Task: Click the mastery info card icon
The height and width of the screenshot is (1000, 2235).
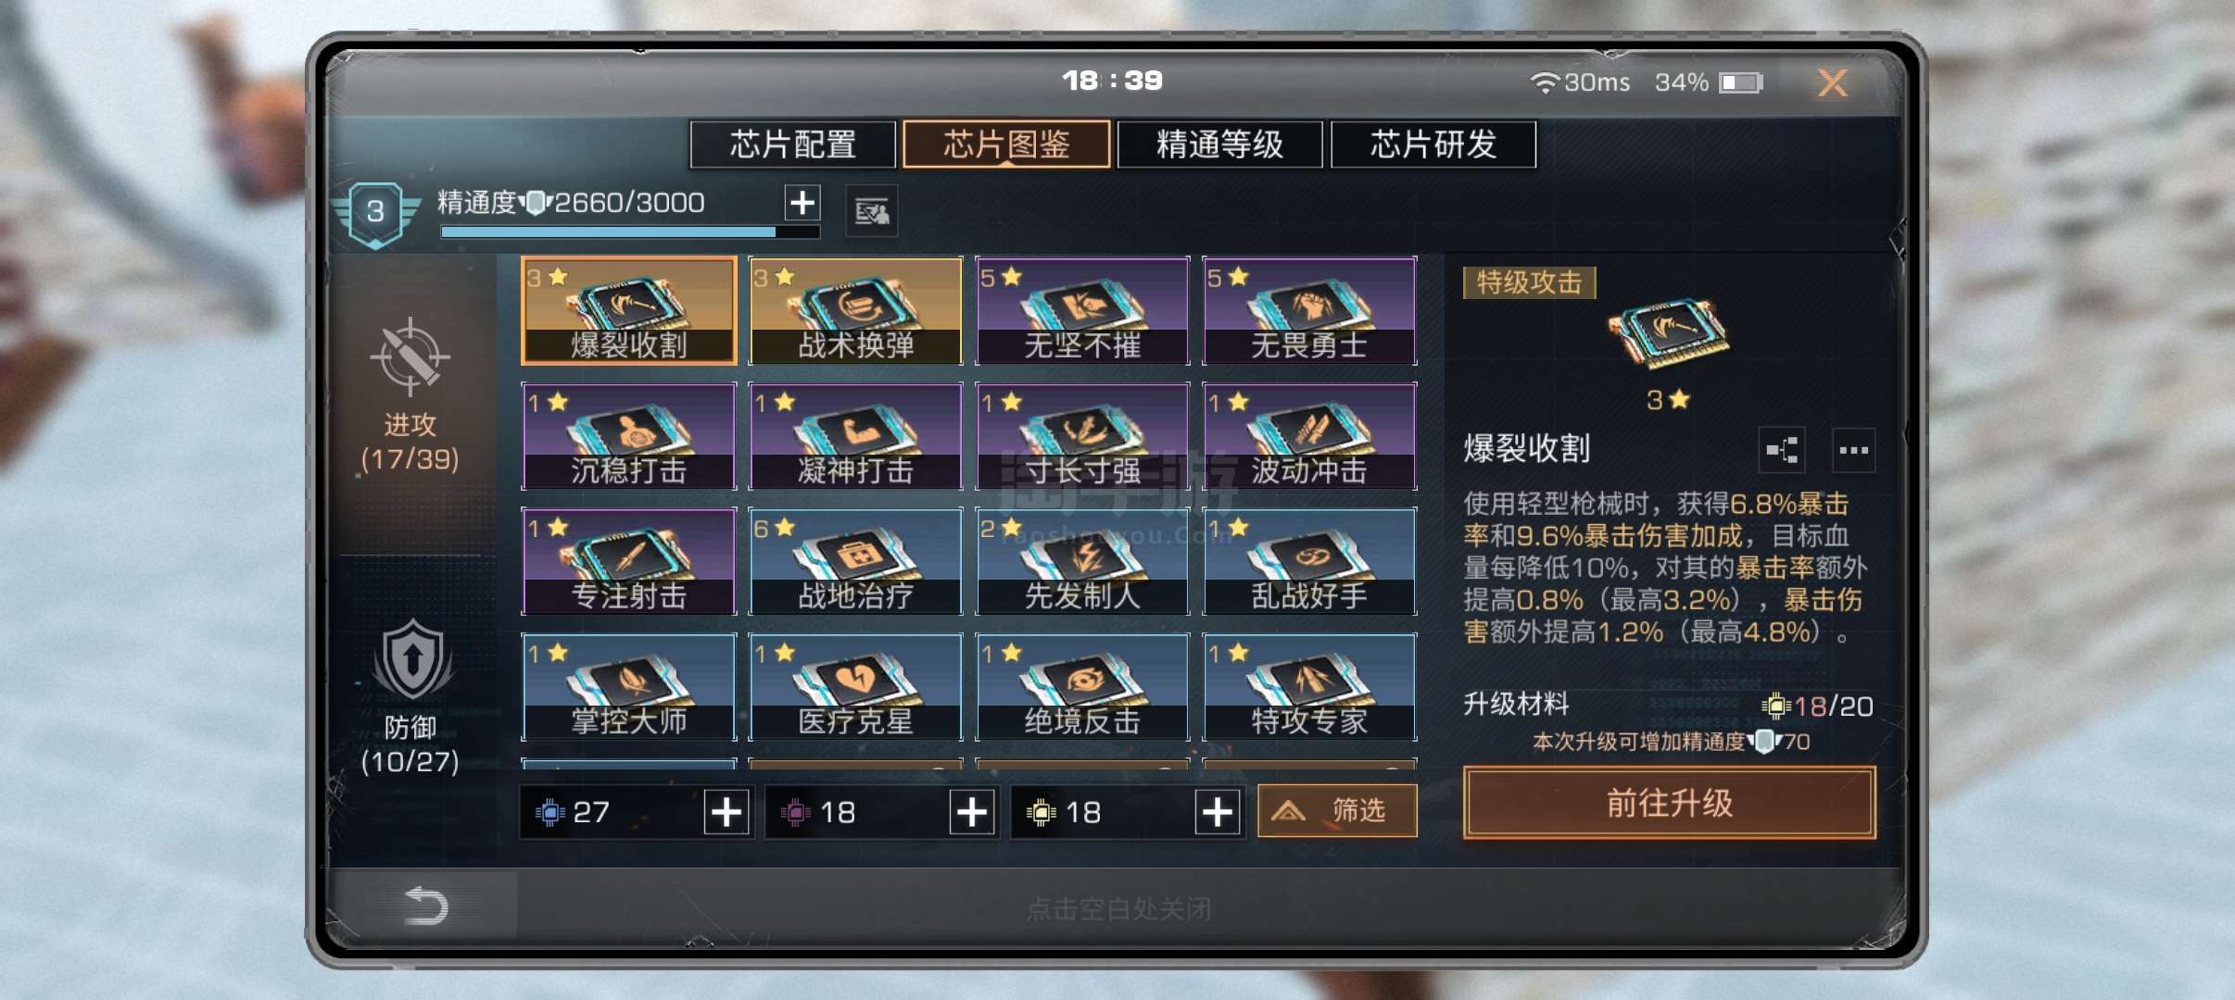Action: tap(871, 212)
